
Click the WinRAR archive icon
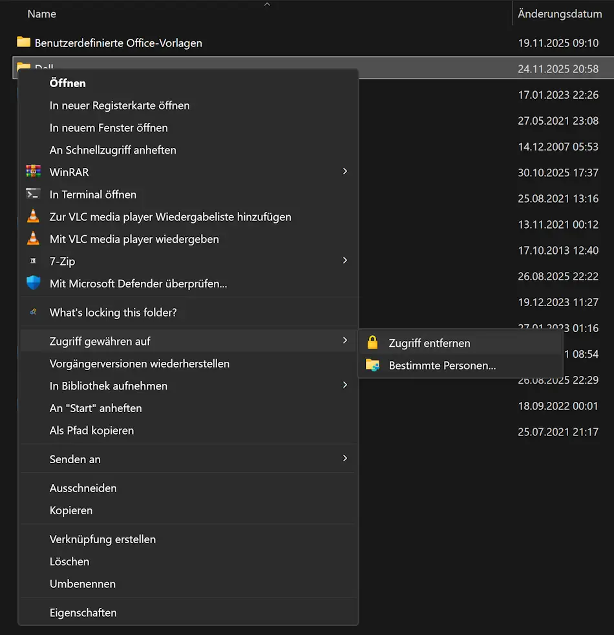(x=33, y=172)
